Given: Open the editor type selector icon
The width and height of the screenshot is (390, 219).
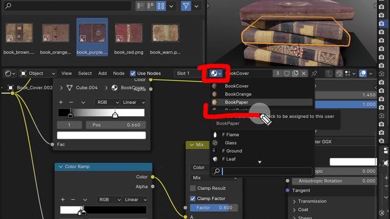Looking at the screenshot, I should point(10,74).
